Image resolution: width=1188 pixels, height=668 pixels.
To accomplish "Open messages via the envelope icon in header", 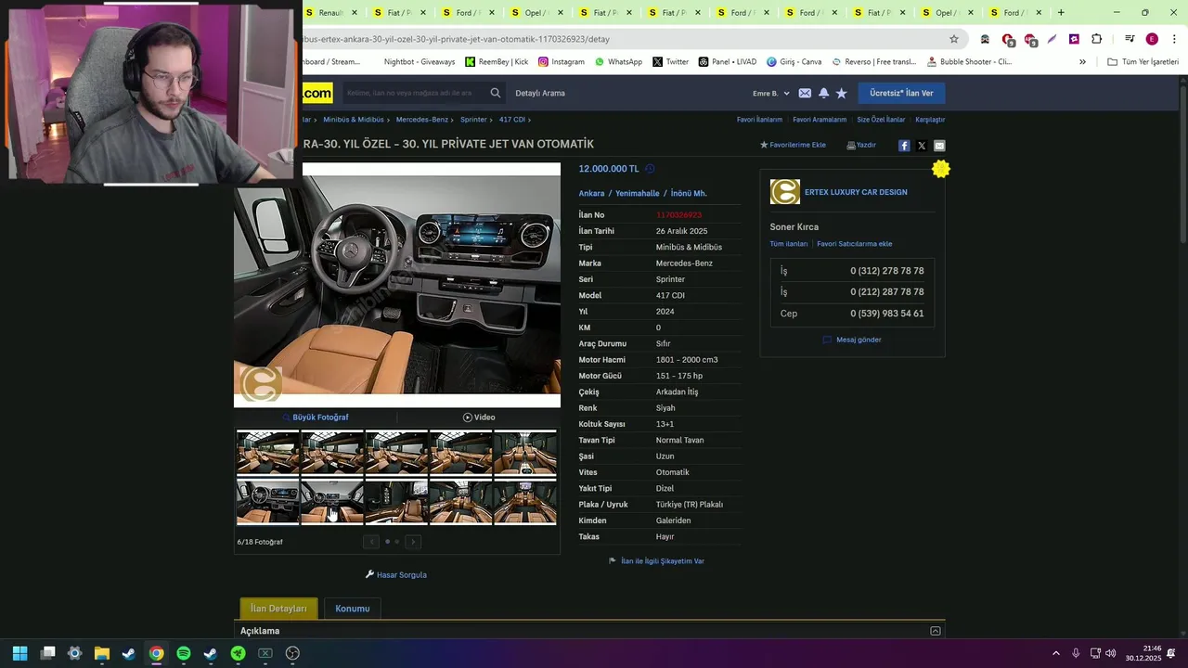I will 805,93.
